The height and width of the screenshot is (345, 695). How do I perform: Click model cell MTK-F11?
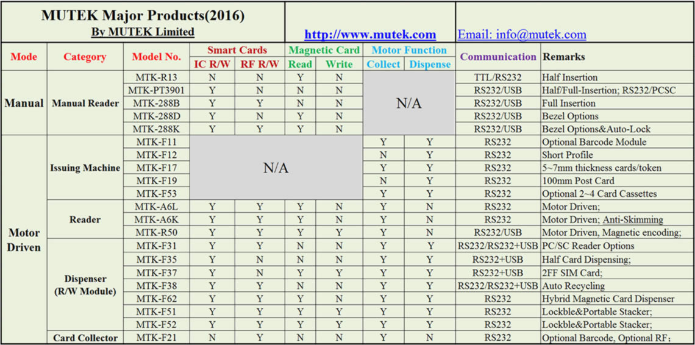tap(157, 143)
